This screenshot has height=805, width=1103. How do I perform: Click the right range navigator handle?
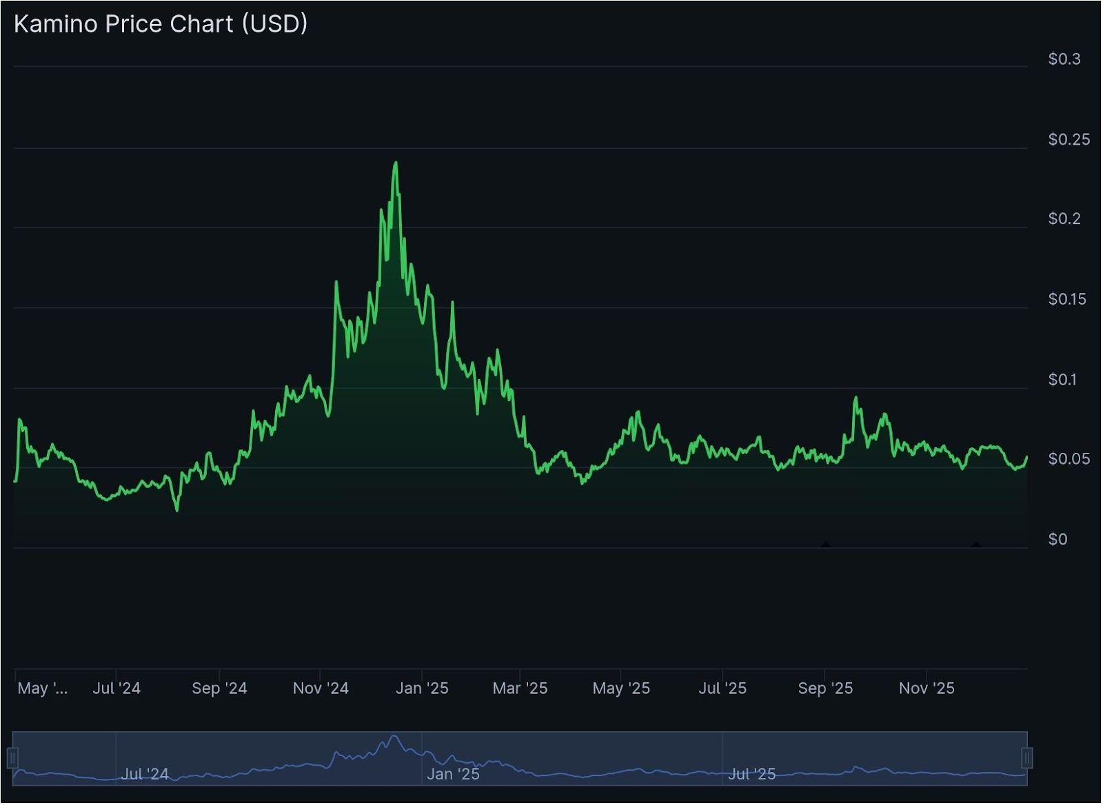[1027, 758]
